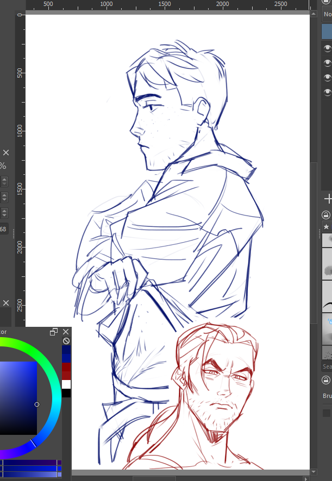Pick the lighter red history swatch

66,376
